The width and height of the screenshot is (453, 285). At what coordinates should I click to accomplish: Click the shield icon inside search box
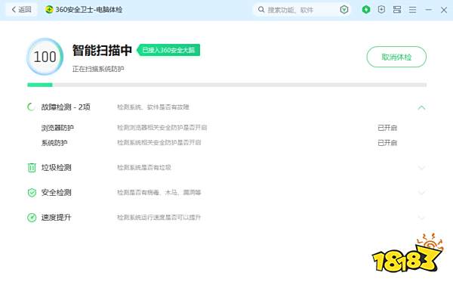pyautogui.click(x=344, y=10)
